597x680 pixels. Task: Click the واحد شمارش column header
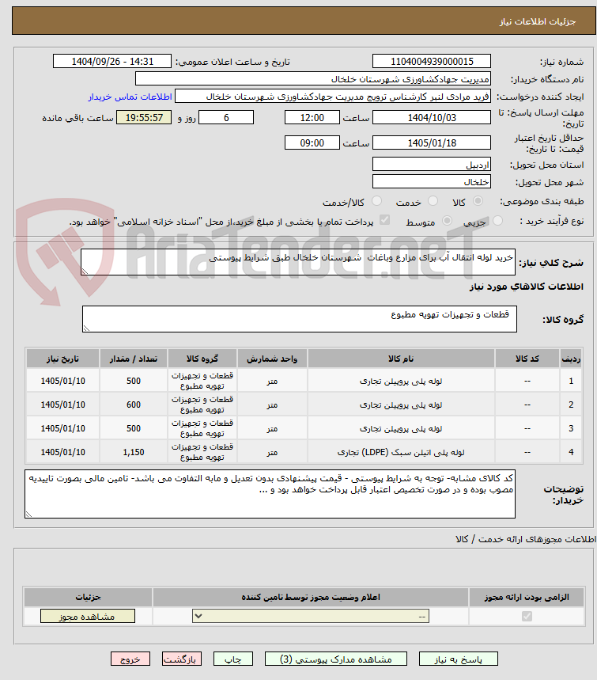pyautogui.click(x=272, y=359)
